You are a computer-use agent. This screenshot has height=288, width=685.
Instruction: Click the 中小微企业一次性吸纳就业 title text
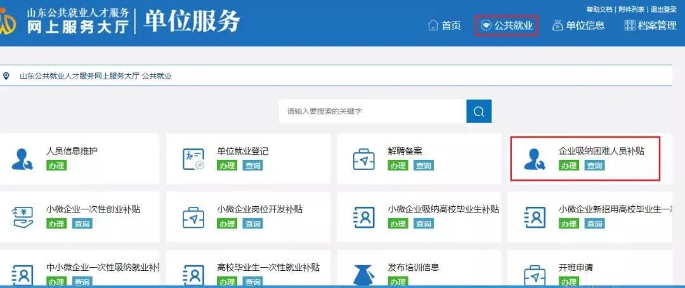click(x=103, y=267)
